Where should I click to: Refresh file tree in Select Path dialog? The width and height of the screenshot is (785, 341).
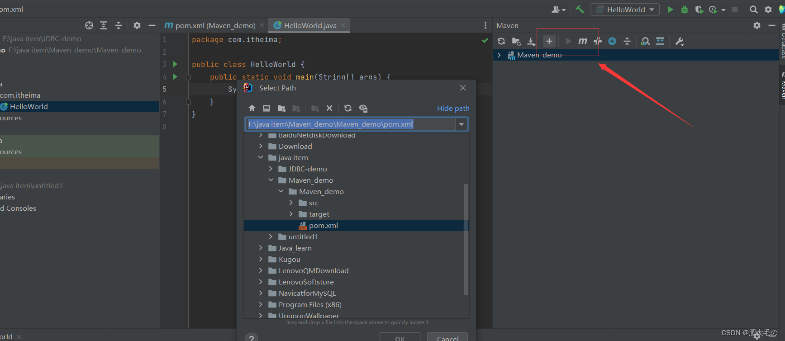coord(347,108)
